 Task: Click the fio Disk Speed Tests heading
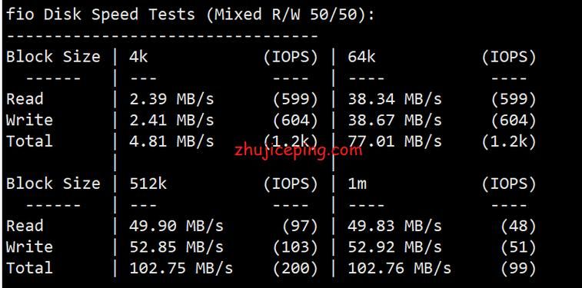click(x=191, y=15)
